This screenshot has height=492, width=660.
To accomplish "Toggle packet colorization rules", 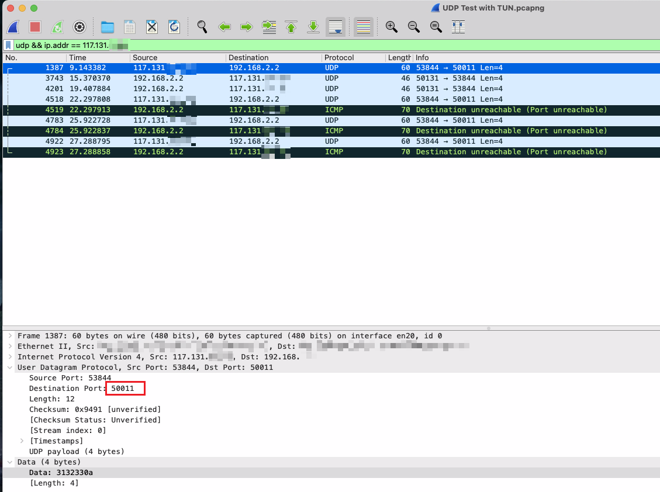I will (364, 27).
